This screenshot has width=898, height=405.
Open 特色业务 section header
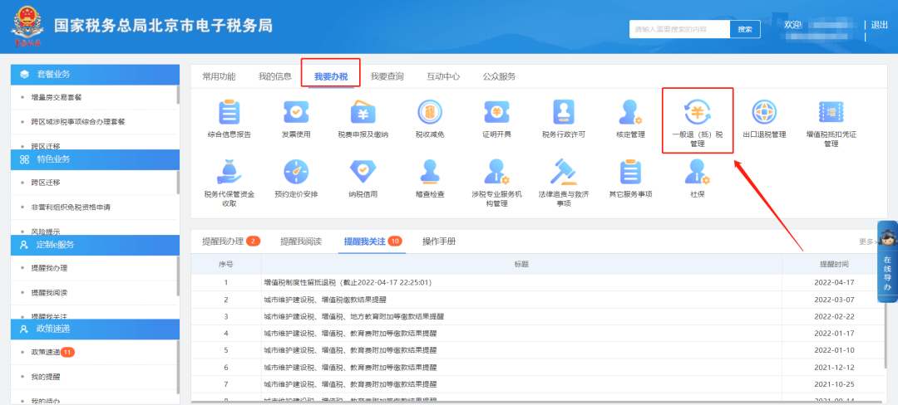(x=96, y=159)
